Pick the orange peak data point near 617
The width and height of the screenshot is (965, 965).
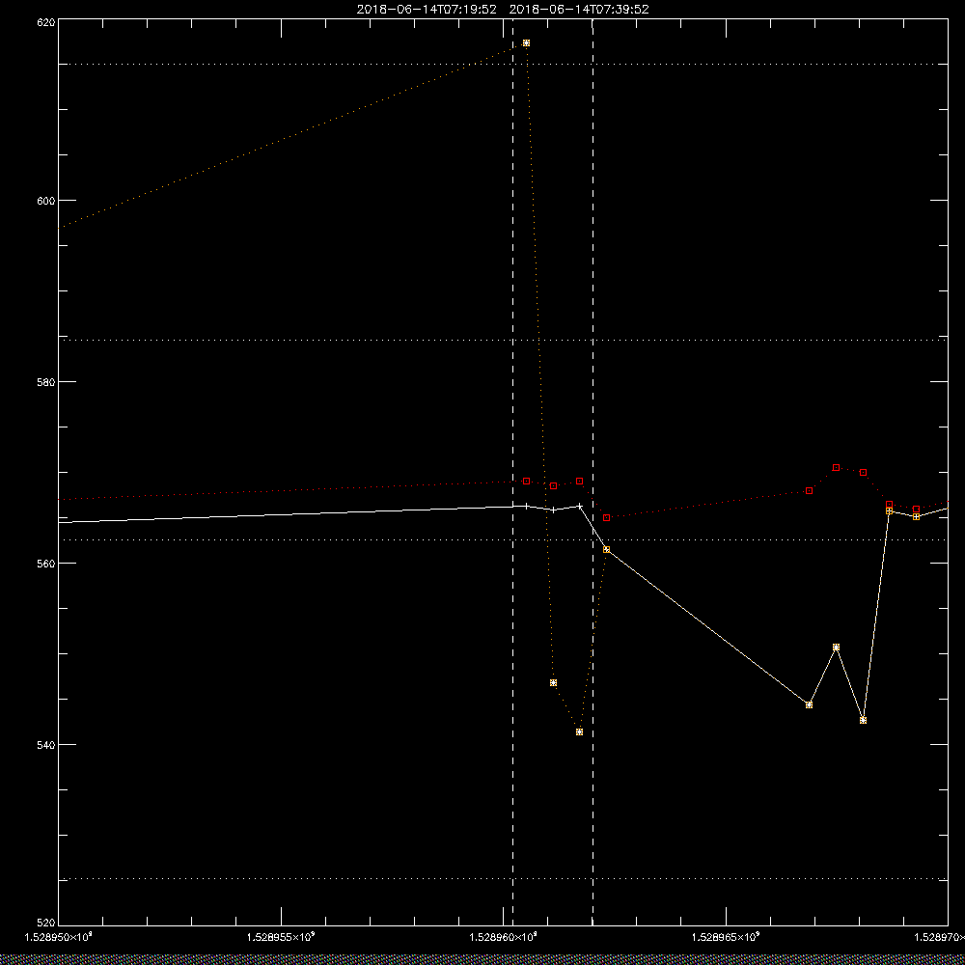click(526, 43)
